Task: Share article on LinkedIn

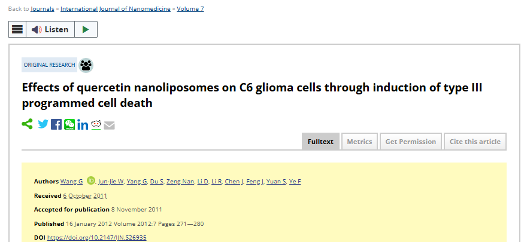Action: (83, 125)
